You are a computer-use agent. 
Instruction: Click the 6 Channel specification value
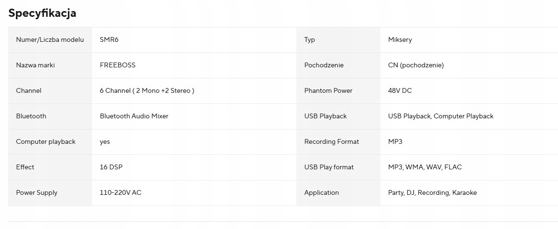[x=146, y=90]
